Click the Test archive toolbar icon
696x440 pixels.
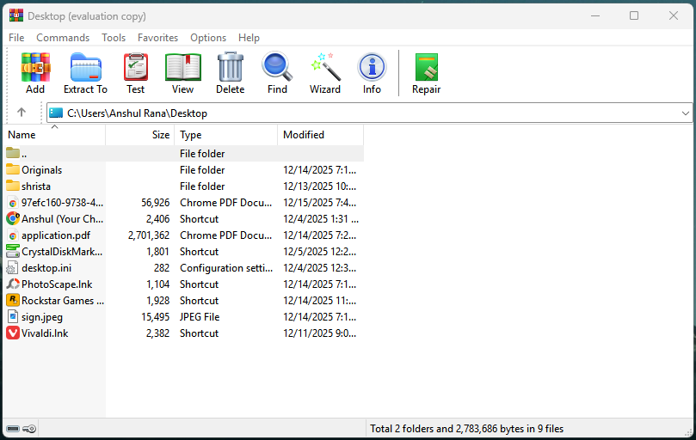135,67
